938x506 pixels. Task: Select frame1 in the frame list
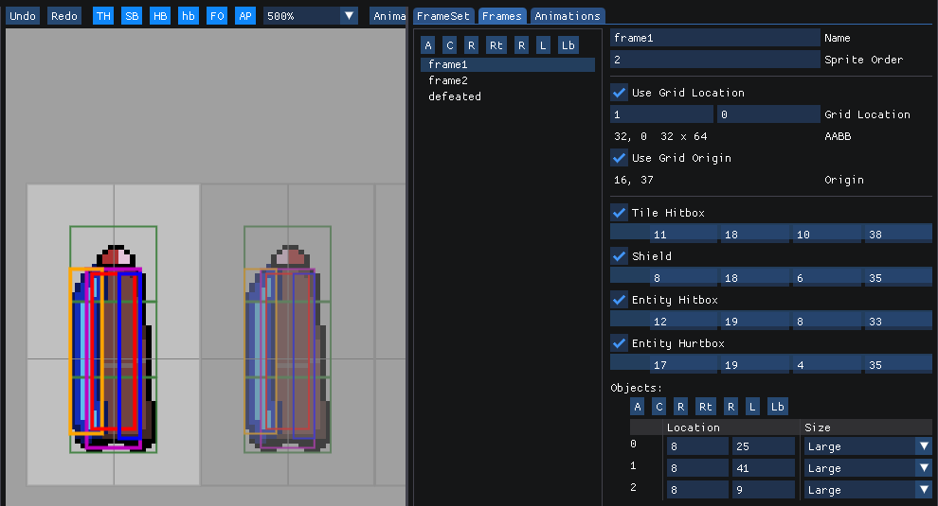(507, 64)
